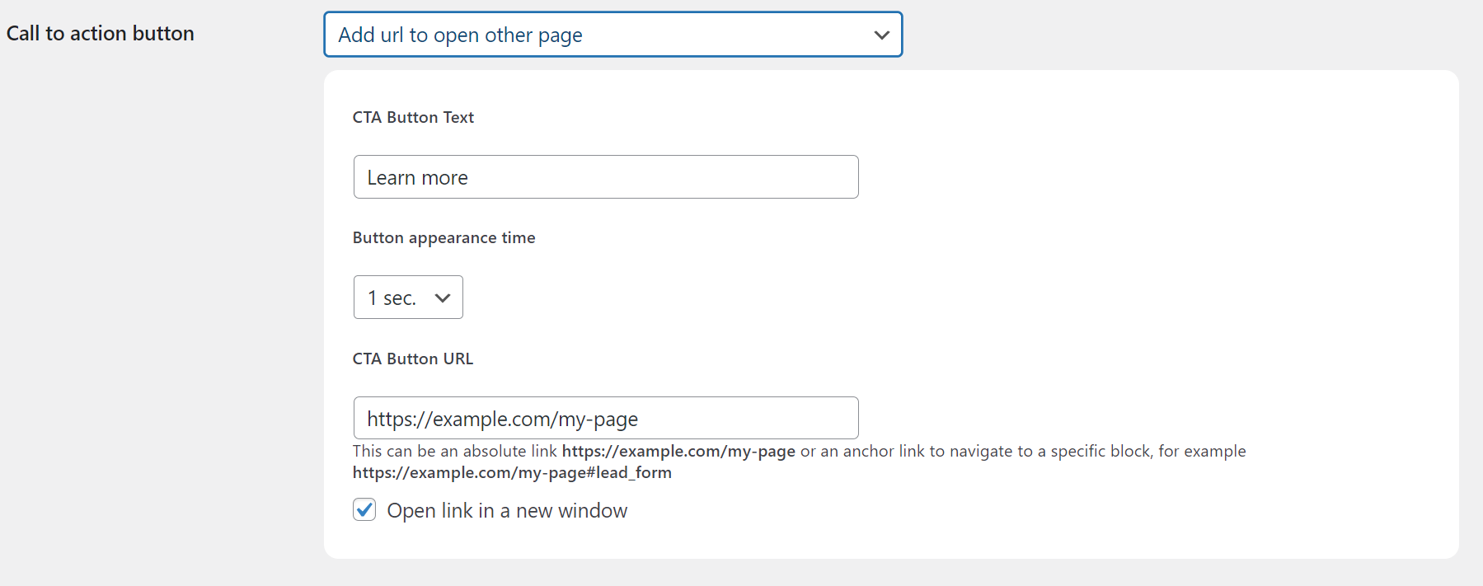Click the 'Learn more' text inside the text field
The width and height of the screenshot is (1483, 586).
(x=417, y=177)
